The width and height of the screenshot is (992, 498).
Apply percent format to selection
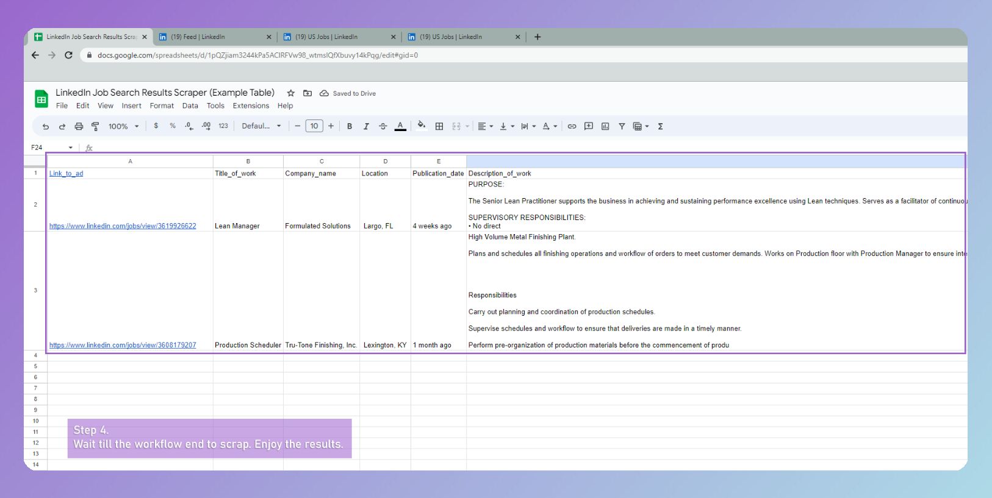(x=173, y=126)
